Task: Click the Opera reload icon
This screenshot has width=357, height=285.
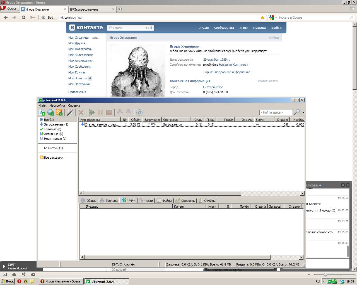Action: (x=23, y=18)
